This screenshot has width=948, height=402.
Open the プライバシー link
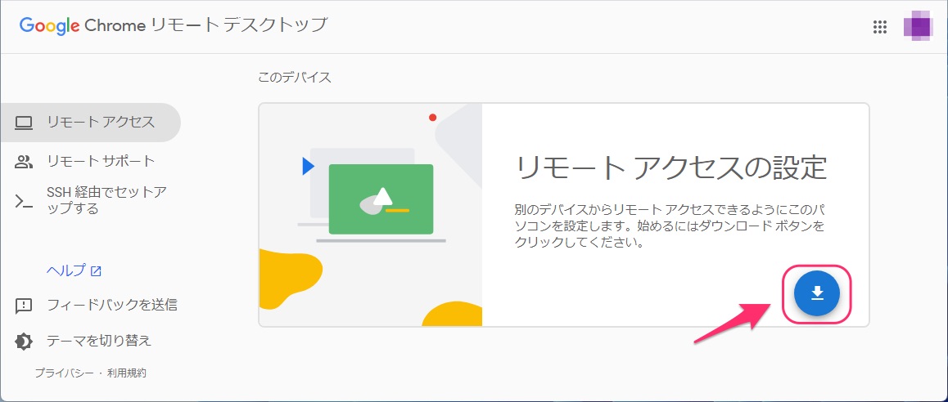[63, 373]
